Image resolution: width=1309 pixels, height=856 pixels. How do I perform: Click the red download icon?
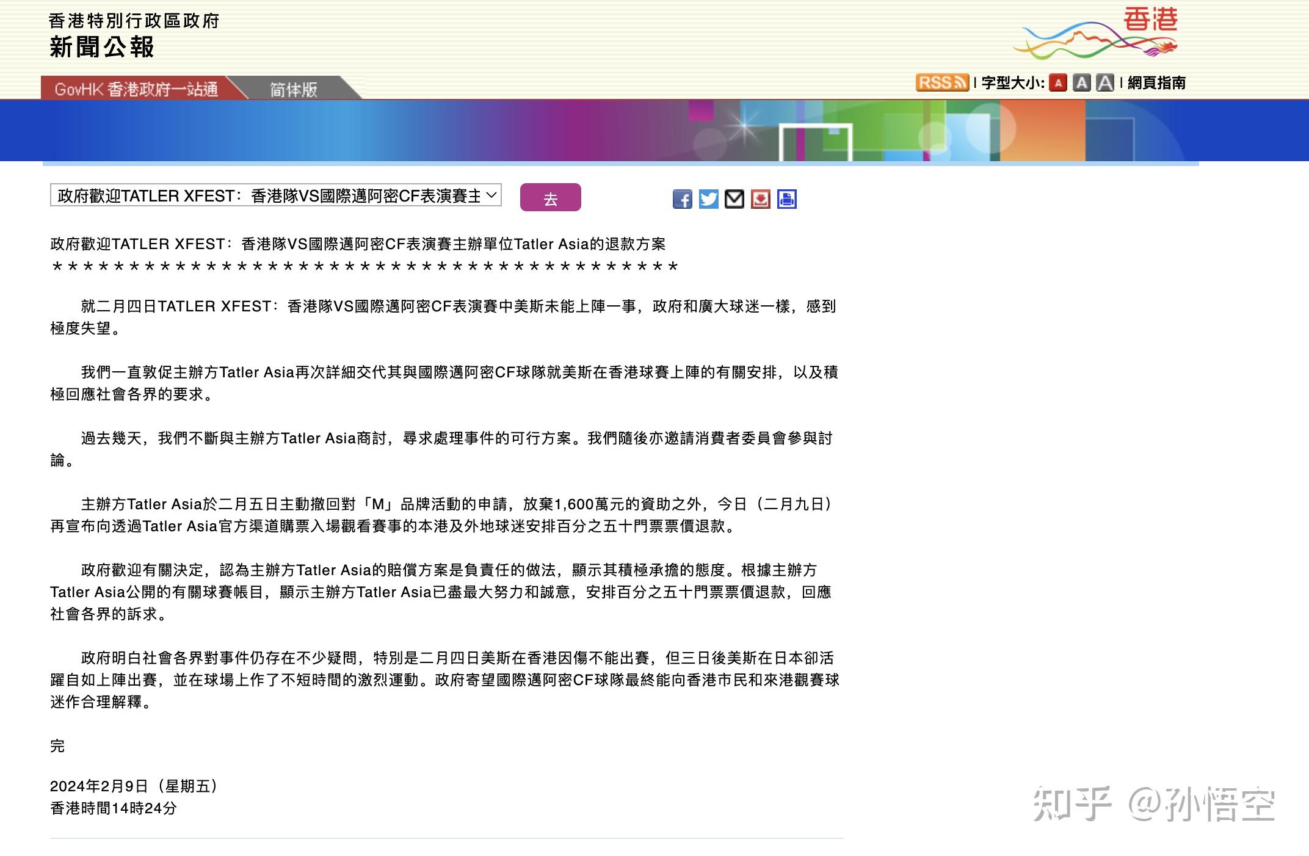click(761, 199)
